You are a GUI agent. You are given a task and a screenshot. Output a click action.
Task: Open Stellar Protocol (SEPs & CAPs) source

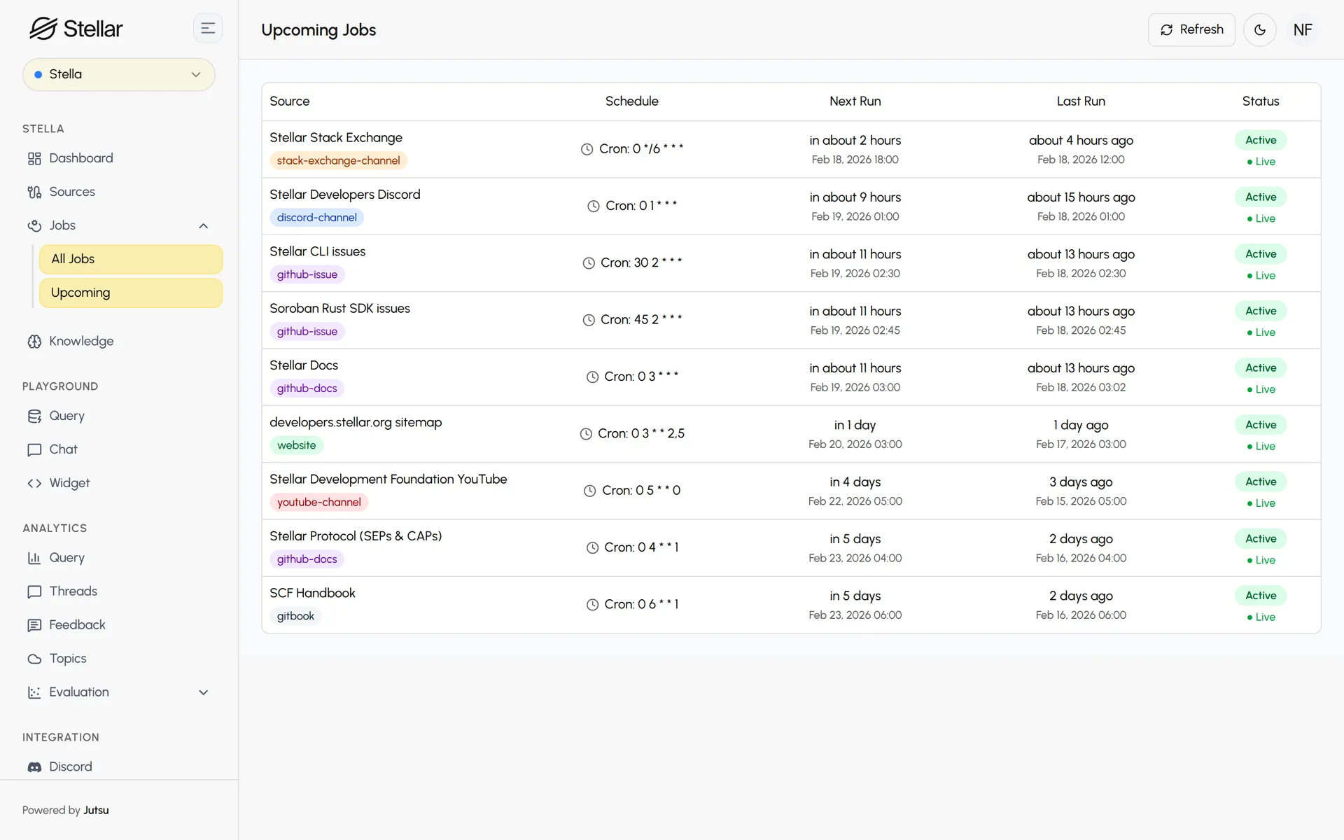(x=356, y=536)
